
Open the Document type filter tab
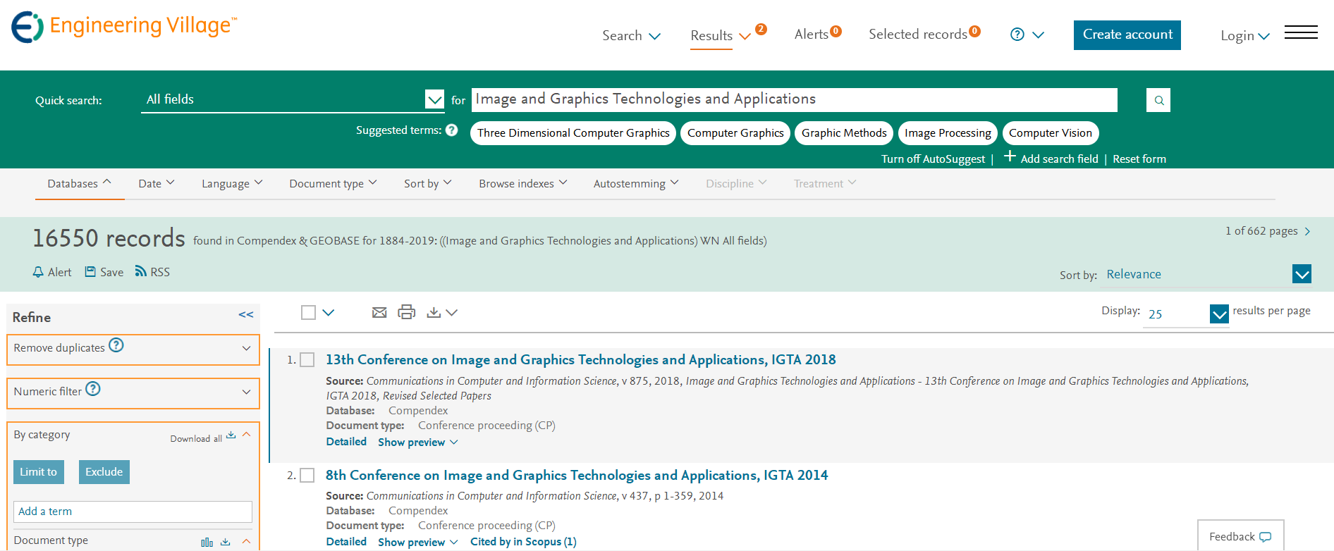[333, 183]
